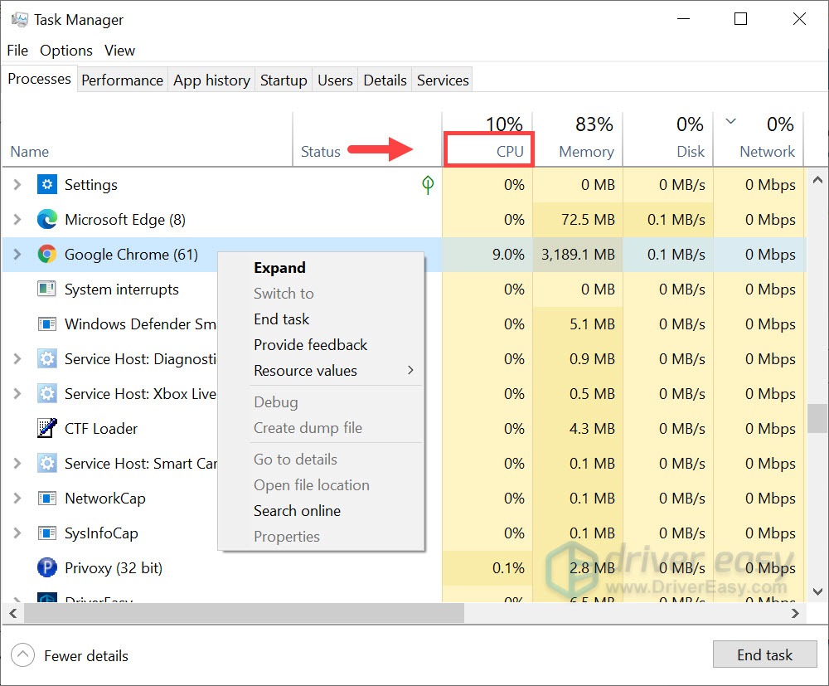This screenshot has height=686, width=829.
Task: Click the Fewer details circle arrow icon
Action: click(x=22, y=655)
